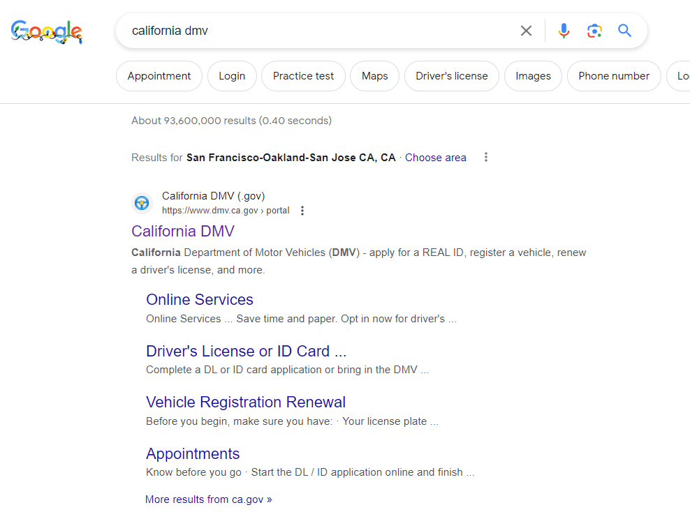The height and width of the screenshot is (512, 690).
Task: Select the Appointment filter chip
Action: click(159, 76)
